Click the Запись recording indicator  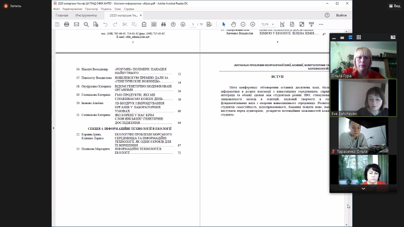[13, 6]
